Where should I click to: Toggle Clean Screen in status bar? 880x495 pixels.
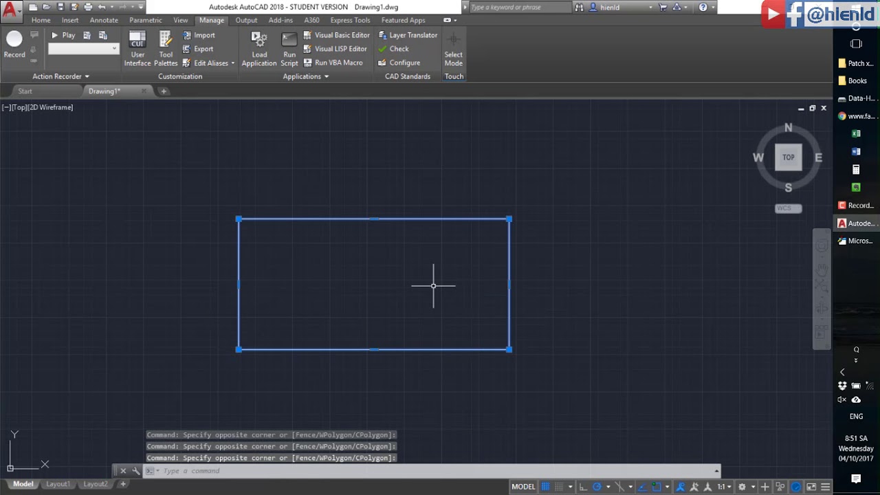click(811, 487)
